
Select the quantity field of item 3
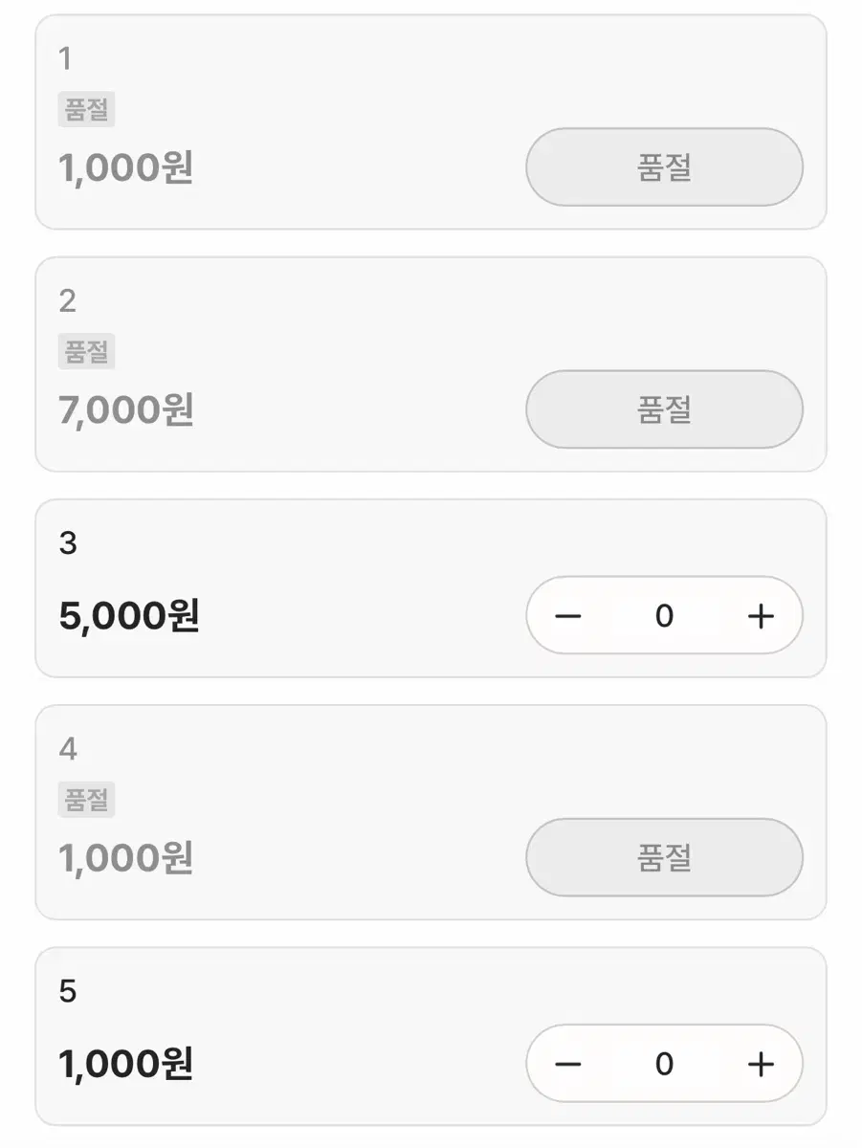664,616
